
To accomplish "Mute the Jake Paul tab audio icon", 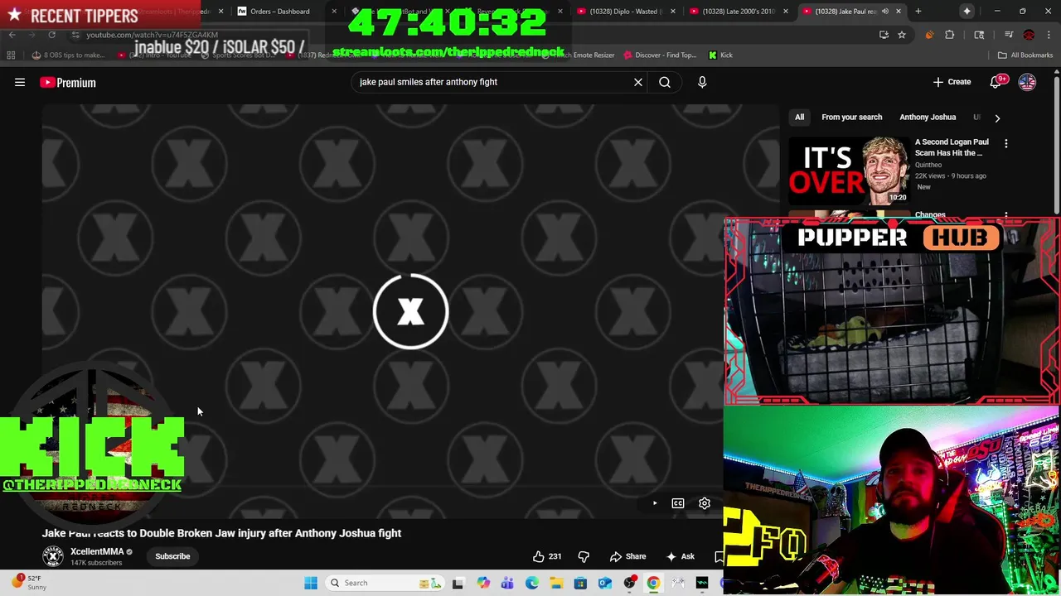I will pyautogui.click(x=885, y=12).
